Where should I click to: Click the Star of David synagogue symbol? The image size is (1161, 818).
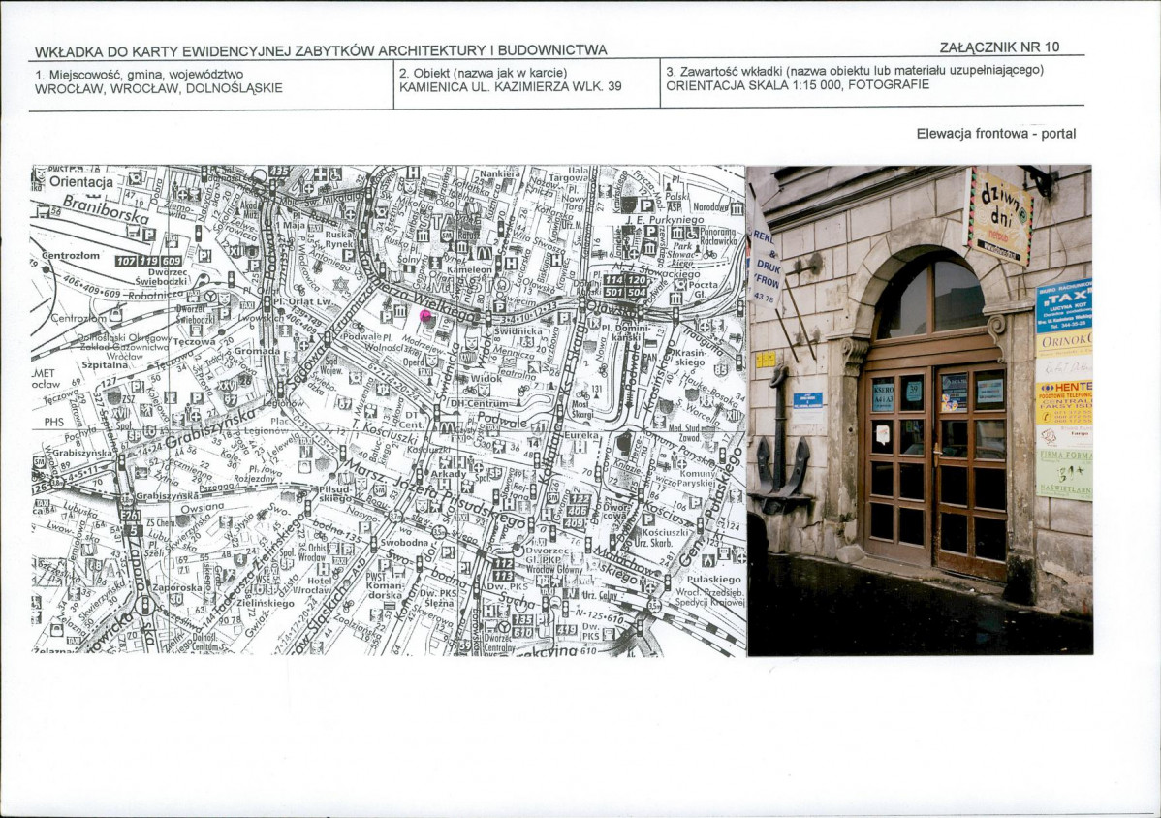click(x=340, y=285)
